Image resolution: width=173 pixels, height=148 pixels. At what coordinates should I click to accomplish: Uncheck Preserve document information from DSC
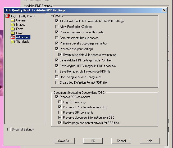[60, 117]
